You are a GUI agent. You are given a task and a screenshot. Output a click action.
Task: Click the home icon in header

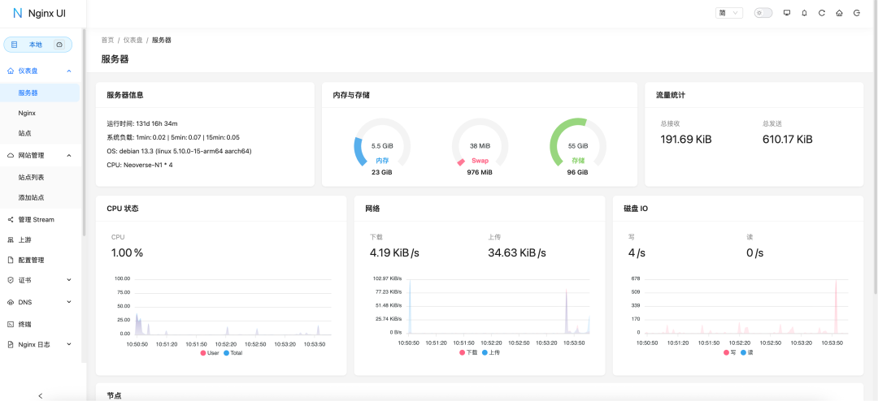pyautogui.click(x=839, y=13)
